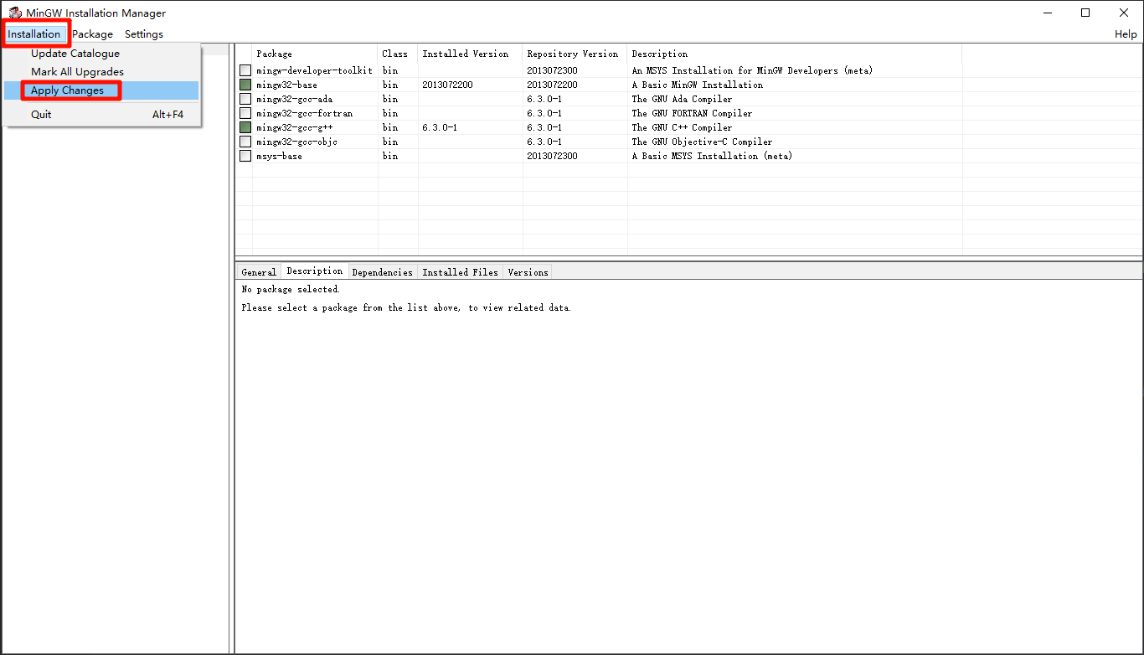Open the Settings menu
Screen dimensions: 1144x655
point(144,34)
